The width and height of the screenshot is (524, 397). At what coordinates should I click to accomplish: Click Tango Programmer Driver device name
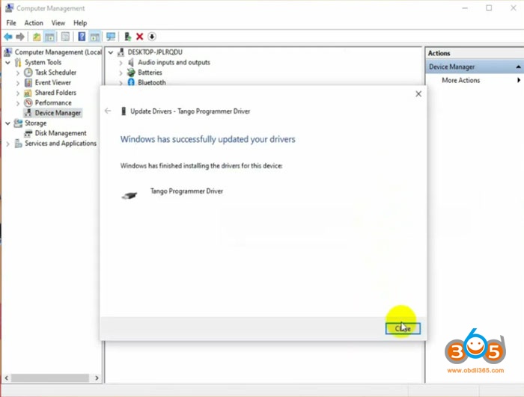point(186,191)
